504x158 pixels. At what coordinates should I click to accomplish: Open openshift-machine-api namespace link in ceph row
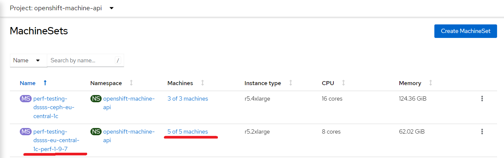[x=129, y=103]
